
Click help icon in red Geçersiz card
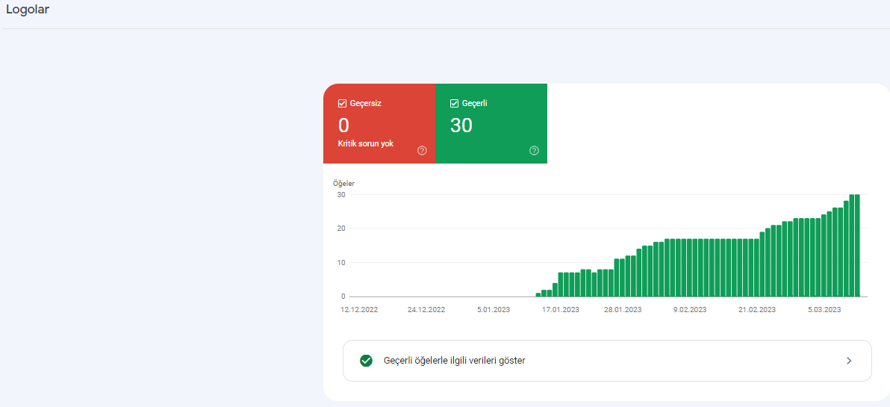[422, 150]
